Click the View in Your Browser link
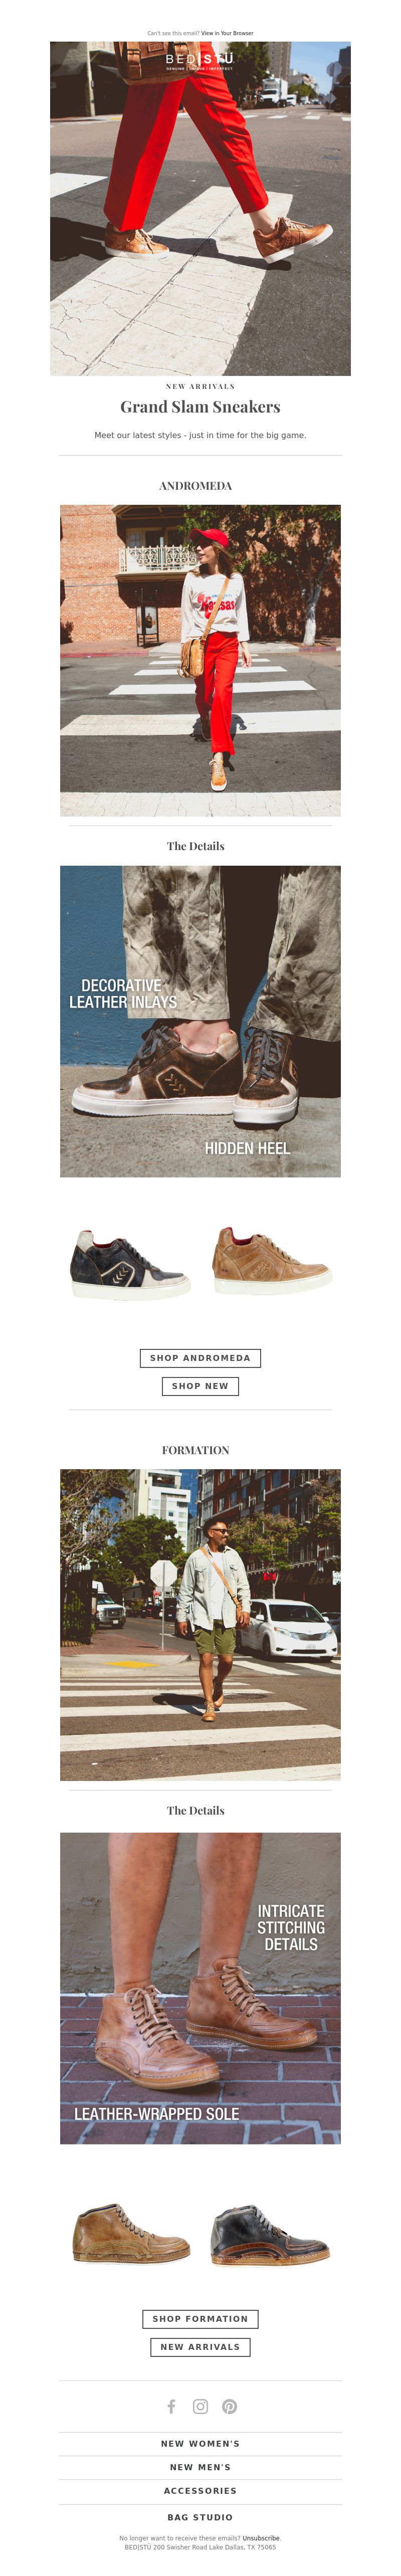This screenshot has width=401, height=2576. coord(227,33)
